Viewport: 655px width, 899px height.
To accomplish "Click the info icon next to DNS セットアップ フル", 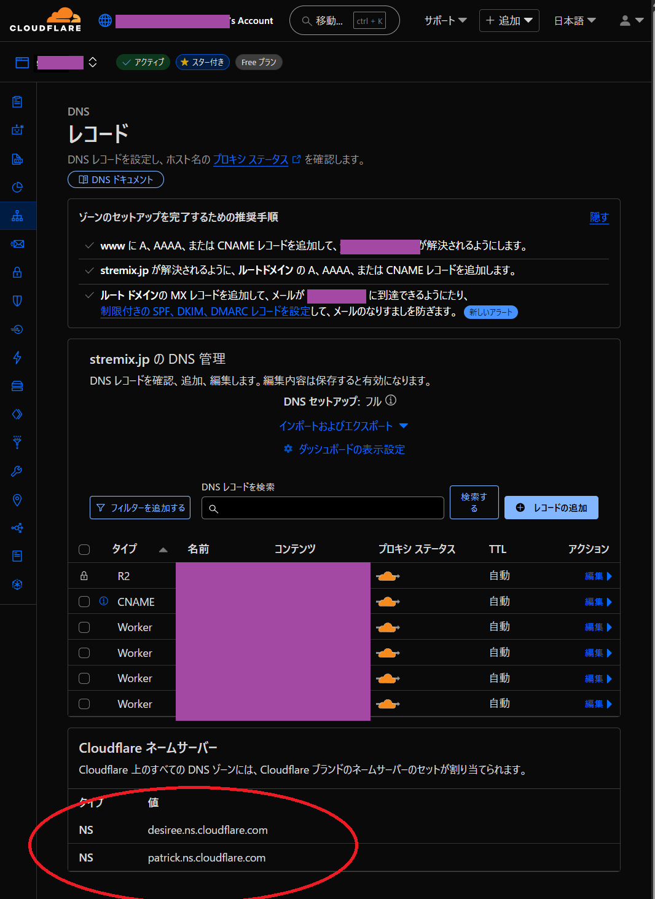I will (x=391, y=401).
